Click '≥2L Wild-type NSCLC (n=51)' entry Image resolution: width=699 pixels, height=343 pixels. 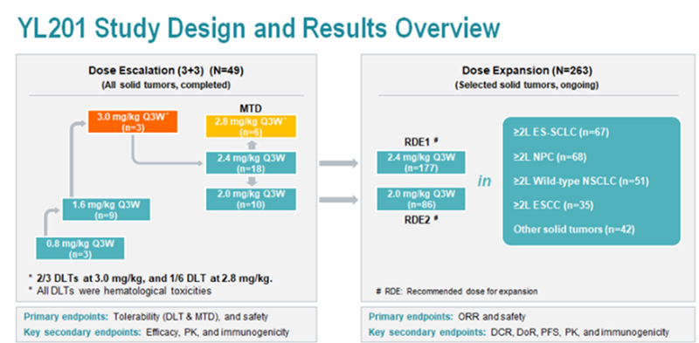pos(581,182)
